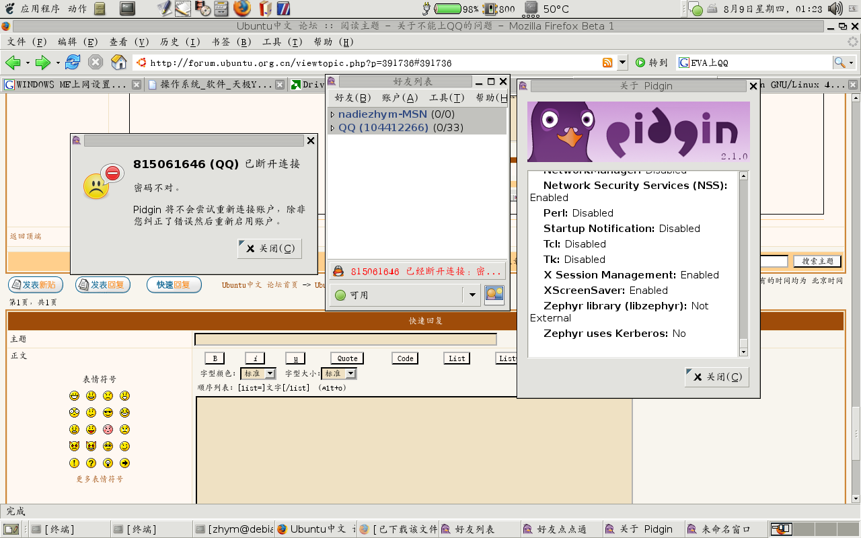861x538 pixels.
Task: Click 未命名窗口 taskbar window button
Action: pyautogui.click(x=725, y=529)
